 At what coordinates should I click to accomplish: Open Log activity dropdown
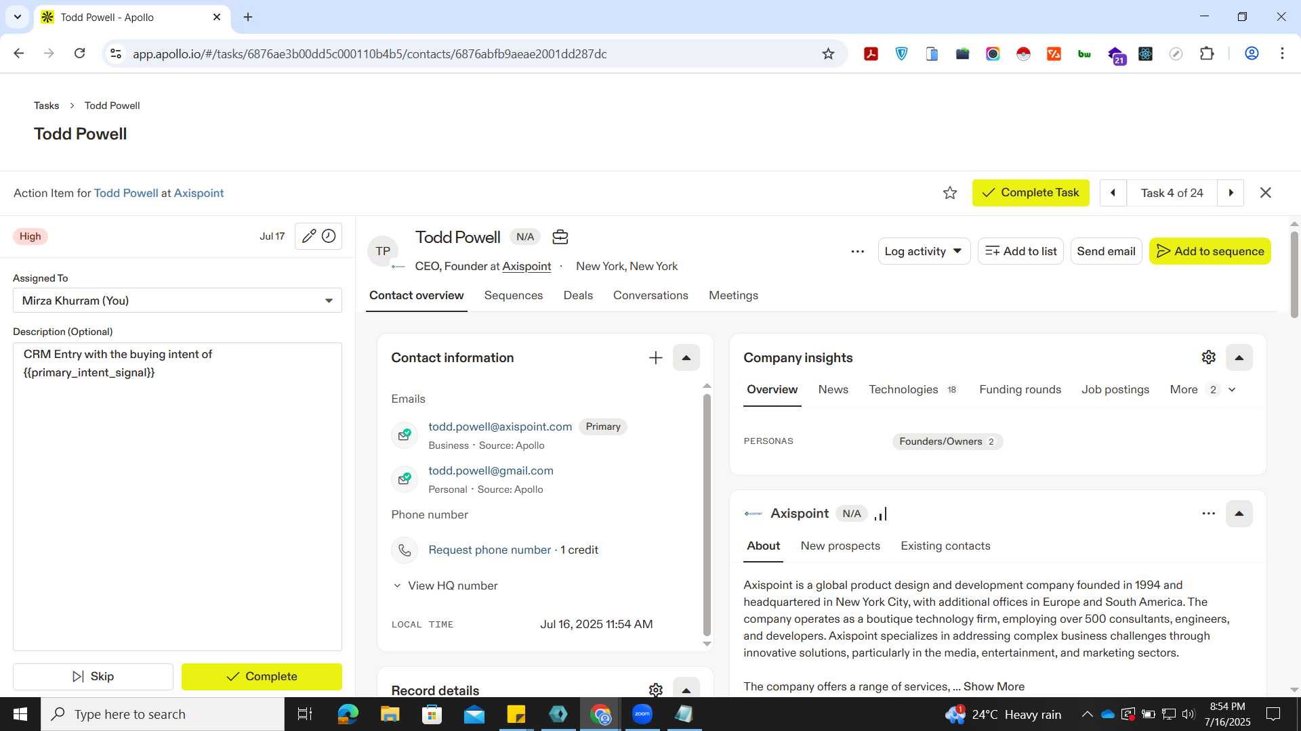[924, 251]
